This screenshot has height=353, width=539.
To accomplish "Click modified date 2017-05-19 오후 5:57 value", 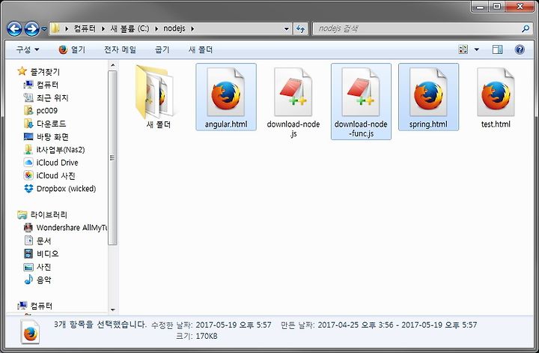I will [x=234, y=325].
